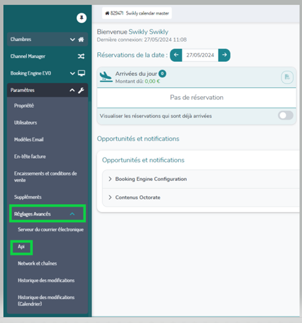Collapse Réglages Avancés section chevron

point(72,214)
